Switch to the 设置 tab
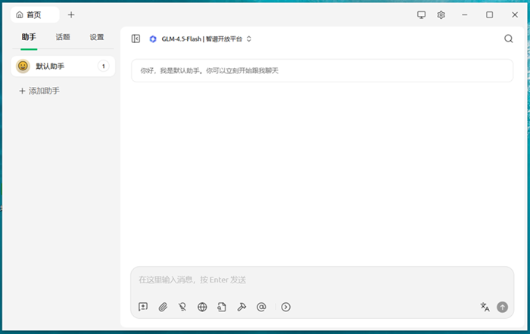 point(97,37)
